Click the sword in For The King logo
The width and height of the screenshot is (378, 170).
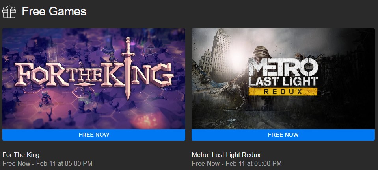[x=128, y=68]
